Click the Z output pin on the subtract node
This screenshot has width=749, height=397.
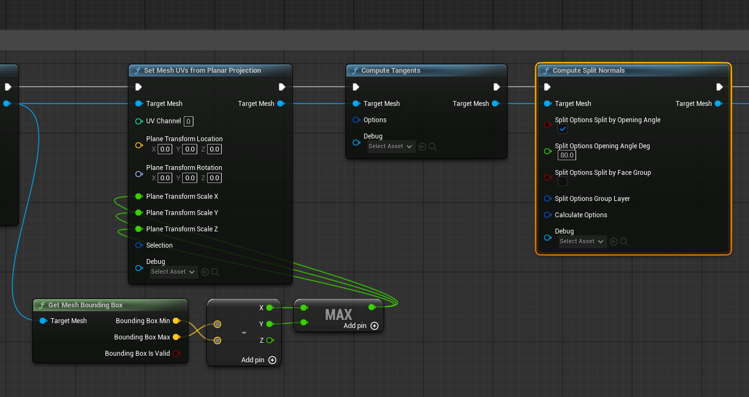tap(270, 341)
